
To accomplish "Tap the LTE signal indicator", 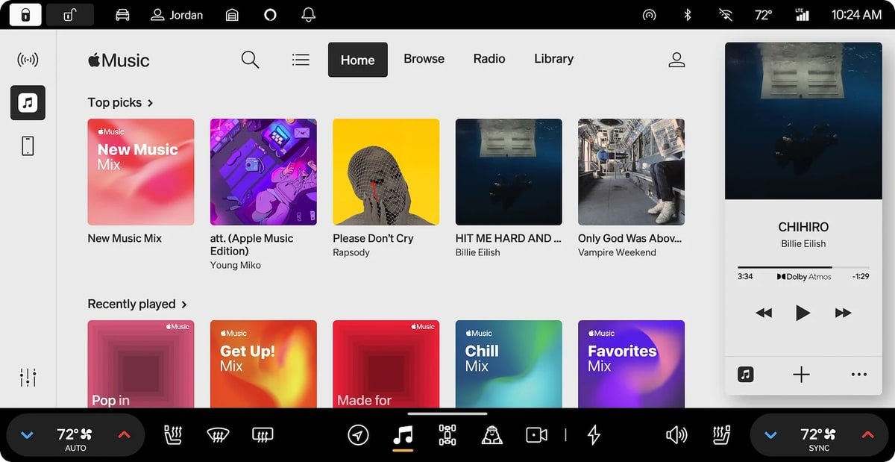I will point(802,14).
